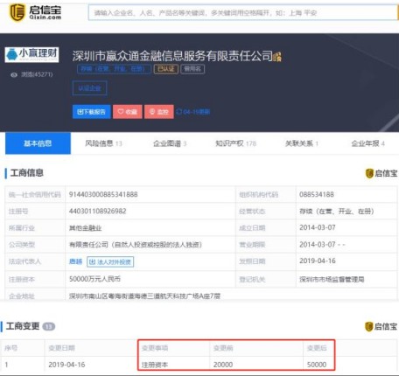Start monitoring company (监控)

point(159,112)
